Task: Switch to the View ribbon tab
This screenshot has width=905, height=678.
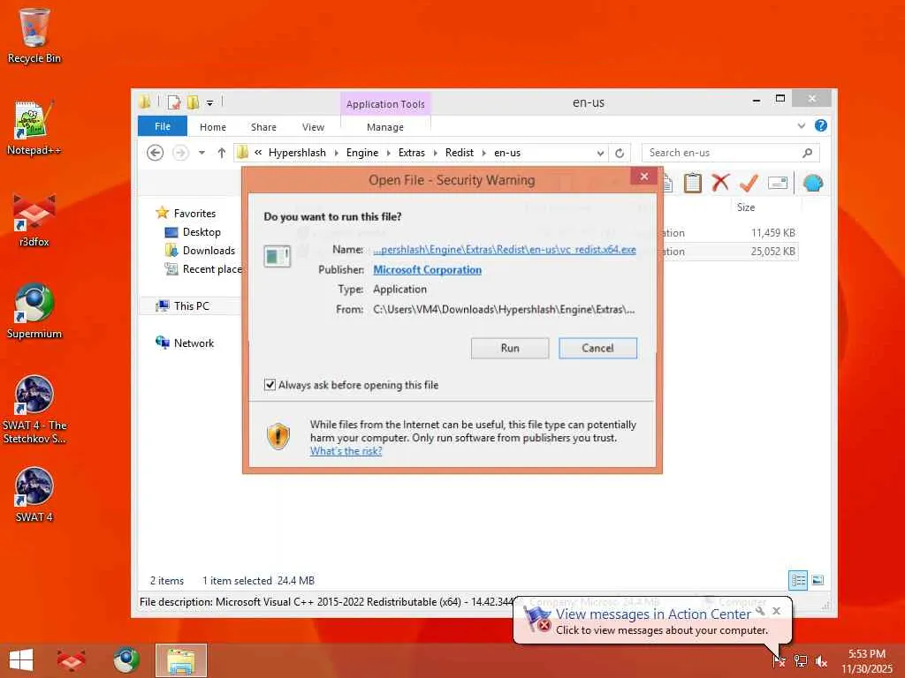Action: click(x=313, y=127)
